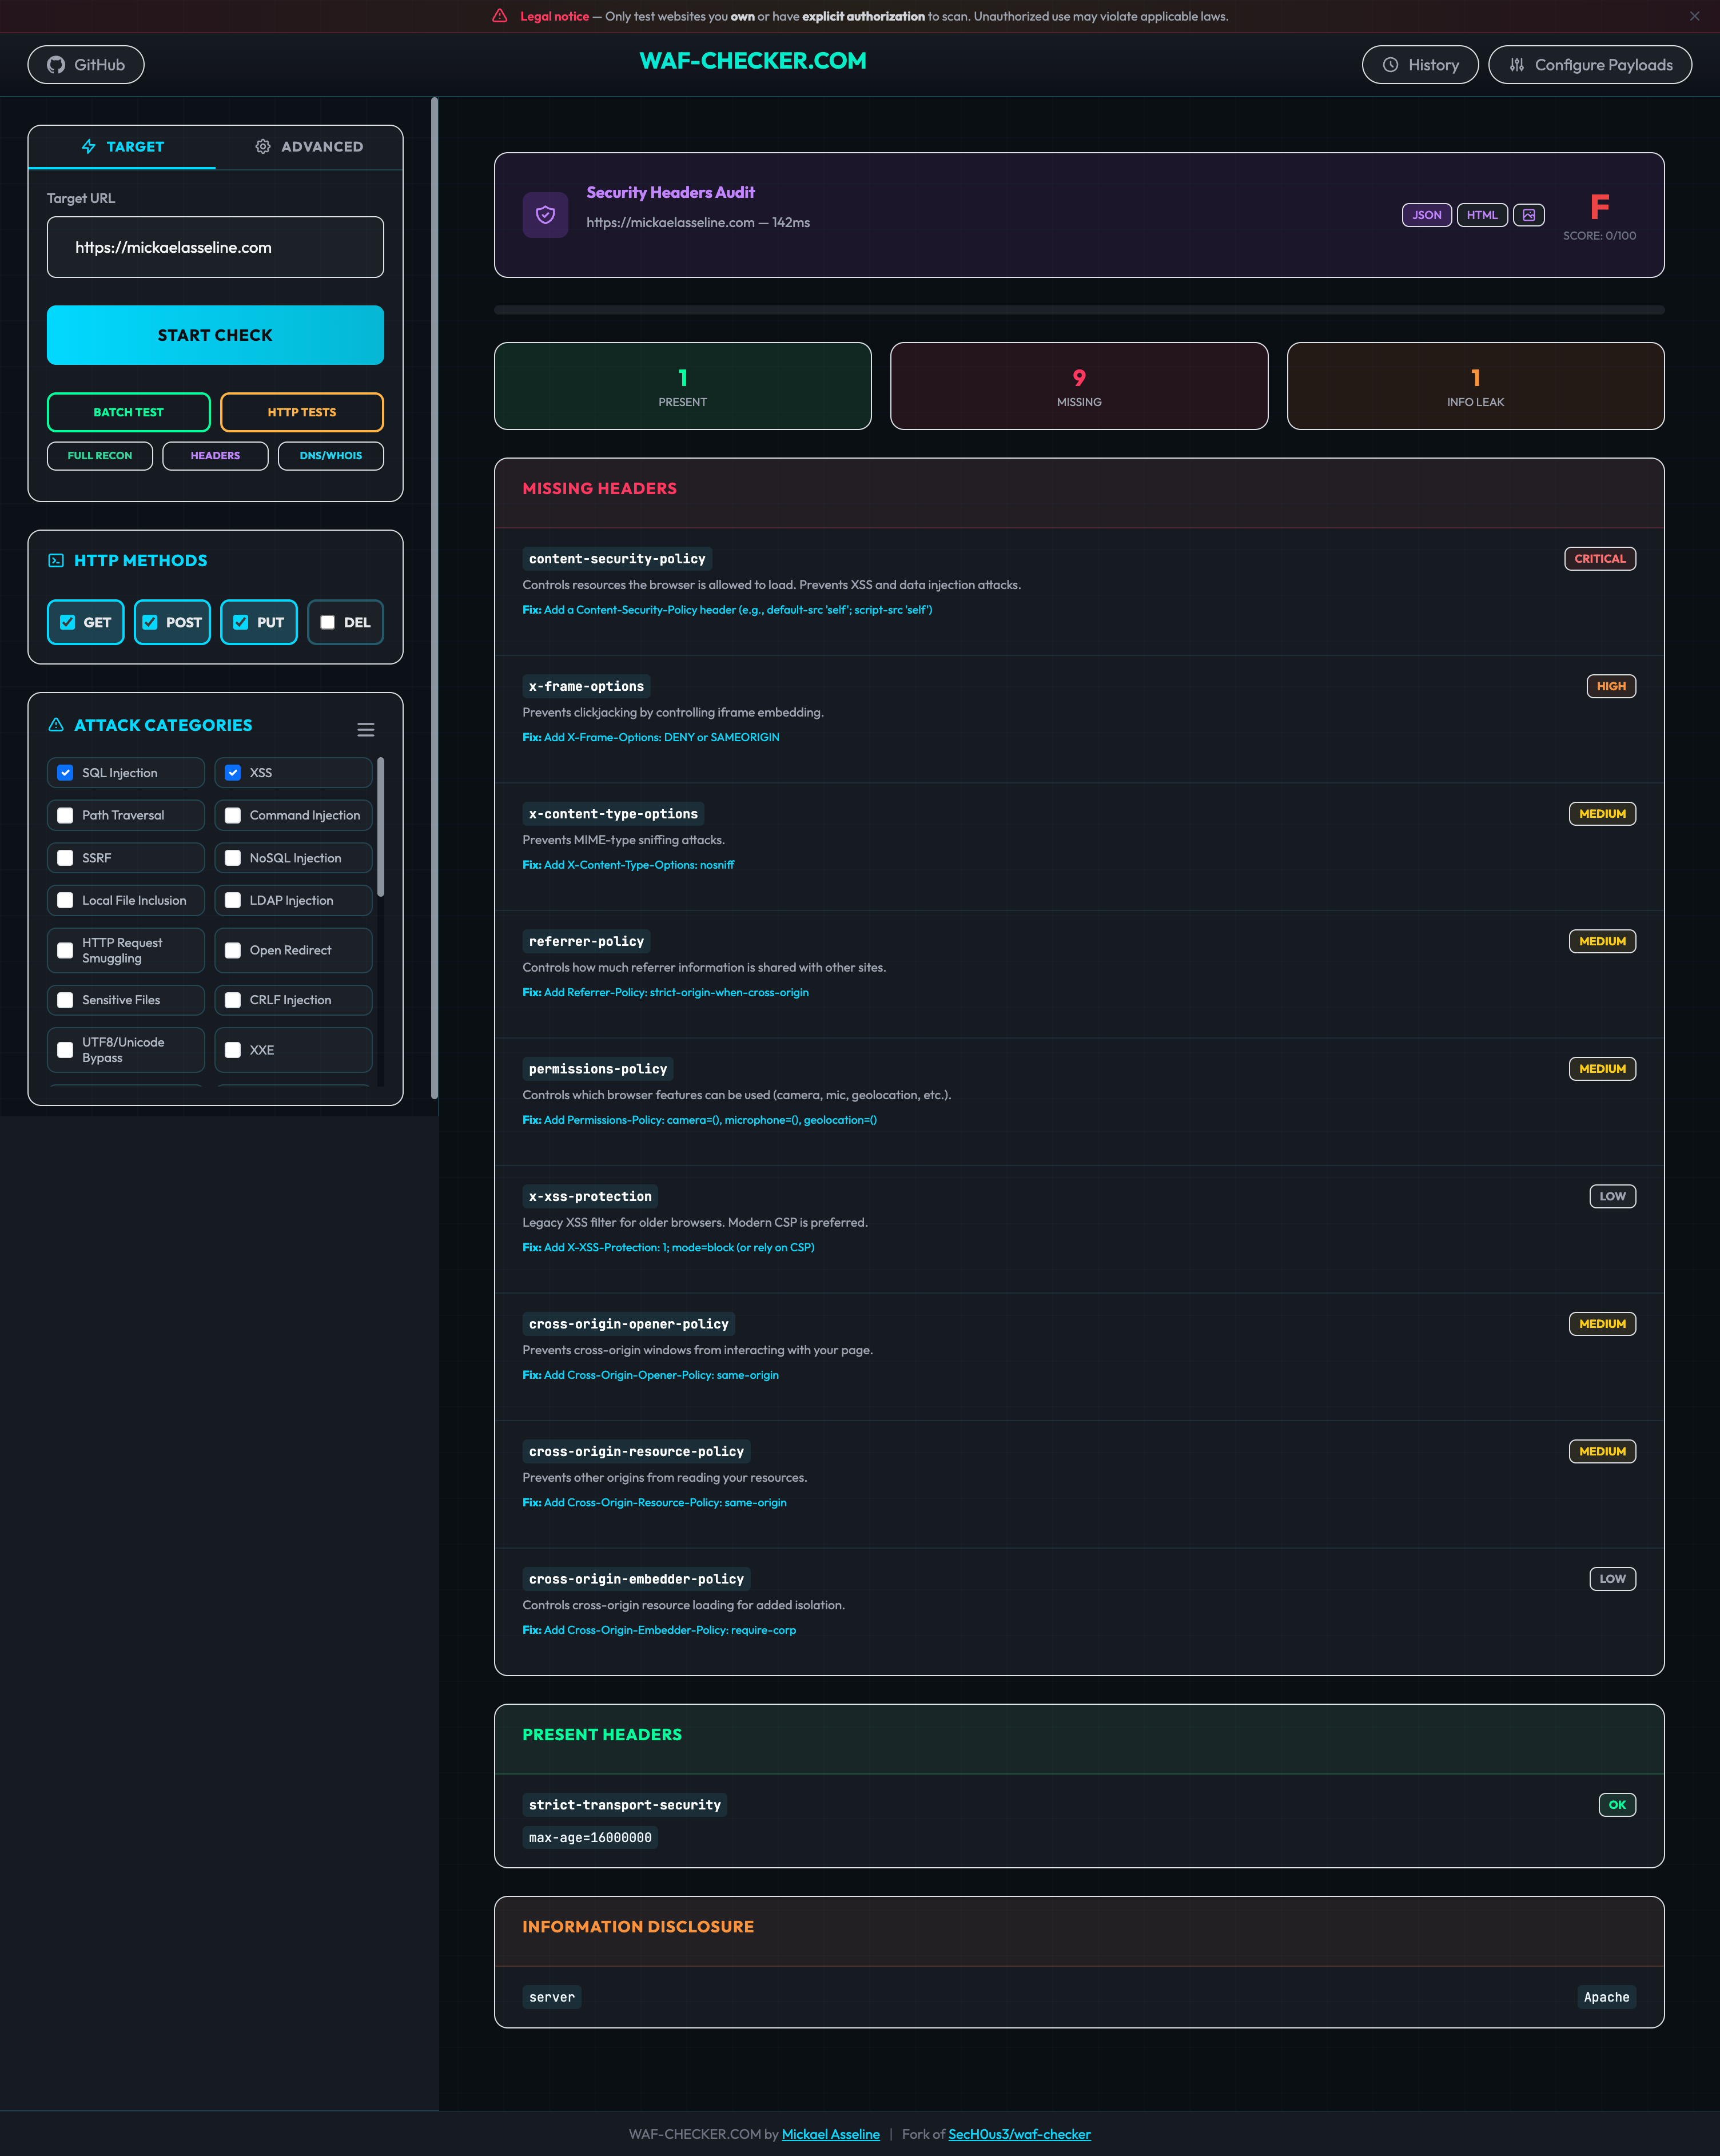Uncheck the SQL Injection category

pos(66,773)
